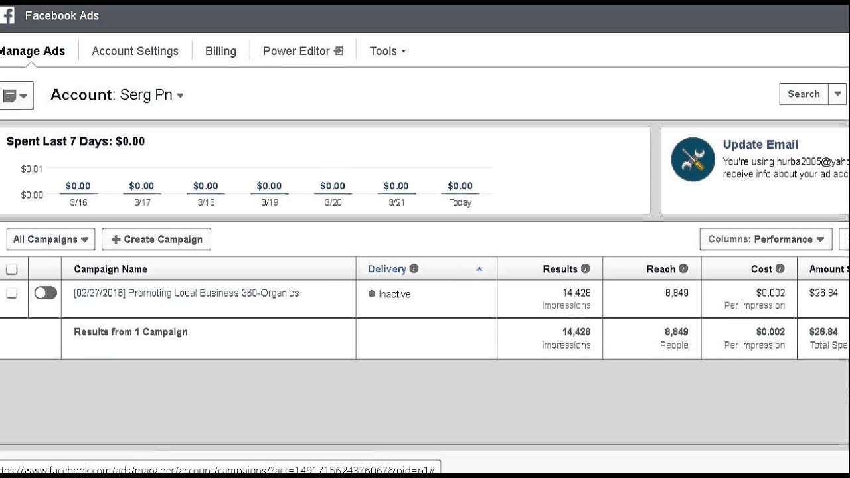Click the Facebook logo icon

click(x=7, y=16)
